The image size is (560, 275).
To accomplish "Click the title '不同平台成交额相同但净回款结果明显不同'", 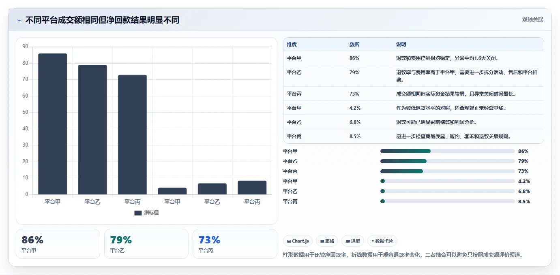I will 102,20.
